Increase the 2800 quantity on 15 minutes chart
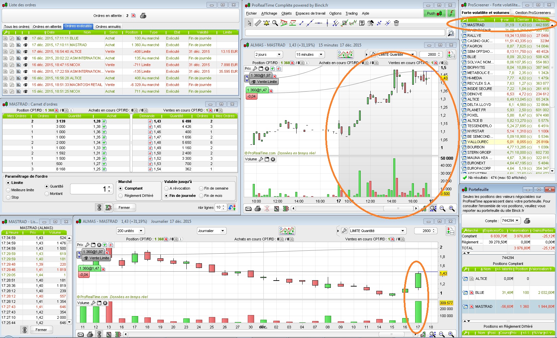 [439, 53]
